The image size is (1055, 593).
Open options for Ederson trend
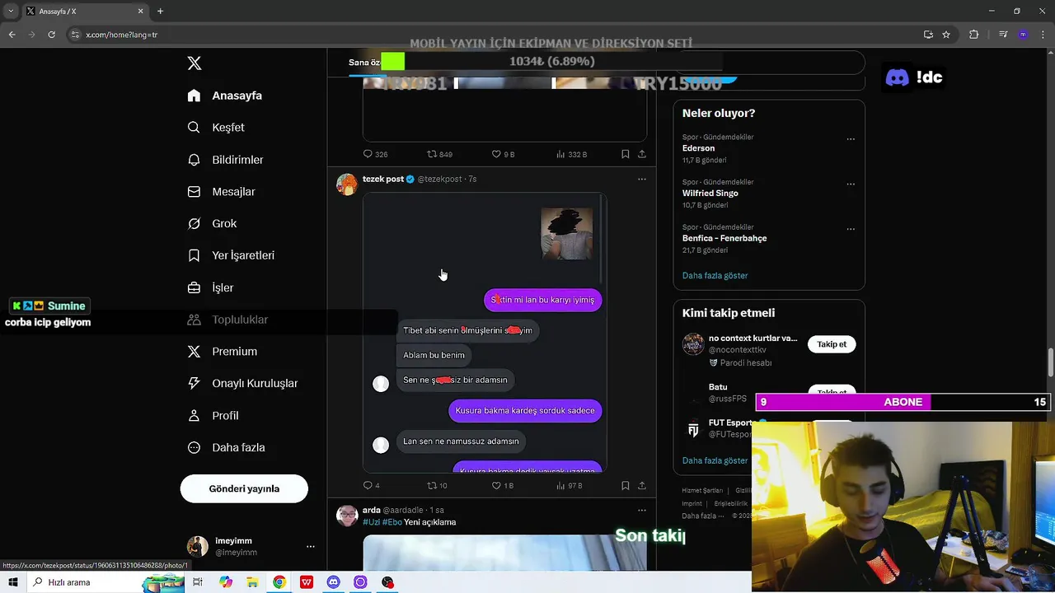click(851, 139)
